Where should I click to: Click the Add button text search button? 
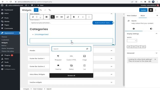click(103, 23)
